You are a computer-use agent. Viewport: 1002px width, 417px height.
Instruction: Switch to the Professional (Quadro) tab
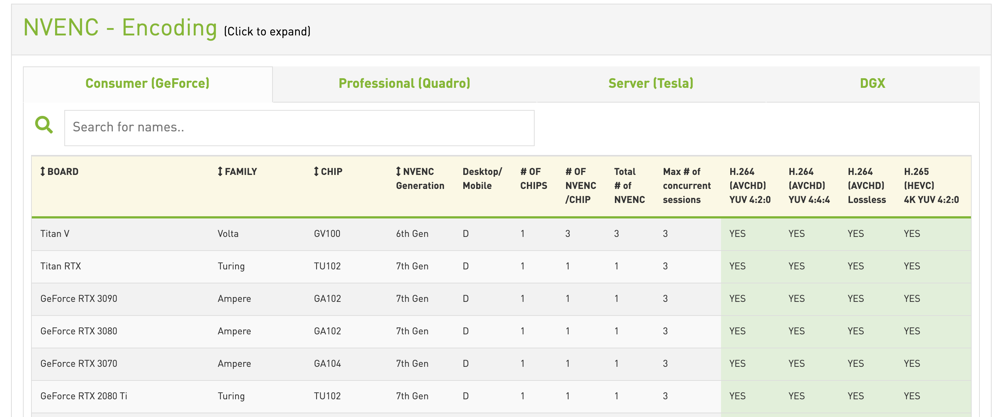[x=404, y=83]
